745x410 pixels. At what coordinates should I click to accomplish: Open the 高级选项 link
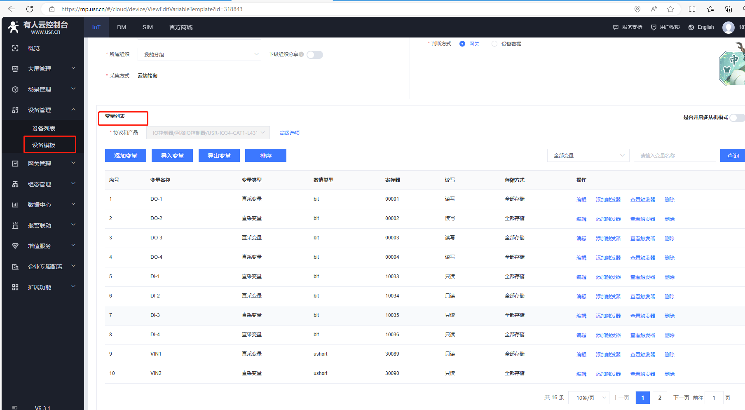290,133
